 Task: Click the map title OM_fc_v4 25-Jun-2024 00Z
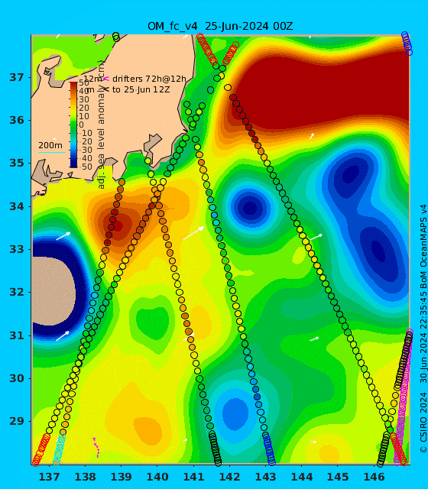coord(220,26)
